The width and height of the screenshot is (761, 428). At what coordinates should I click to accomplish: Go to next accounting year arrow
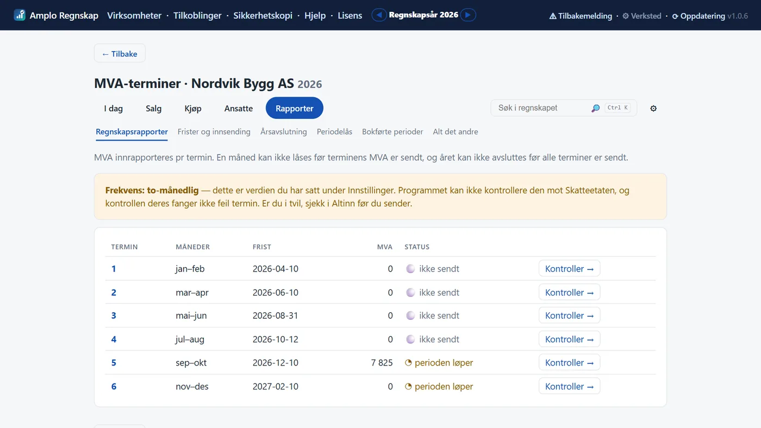[468, 15]
